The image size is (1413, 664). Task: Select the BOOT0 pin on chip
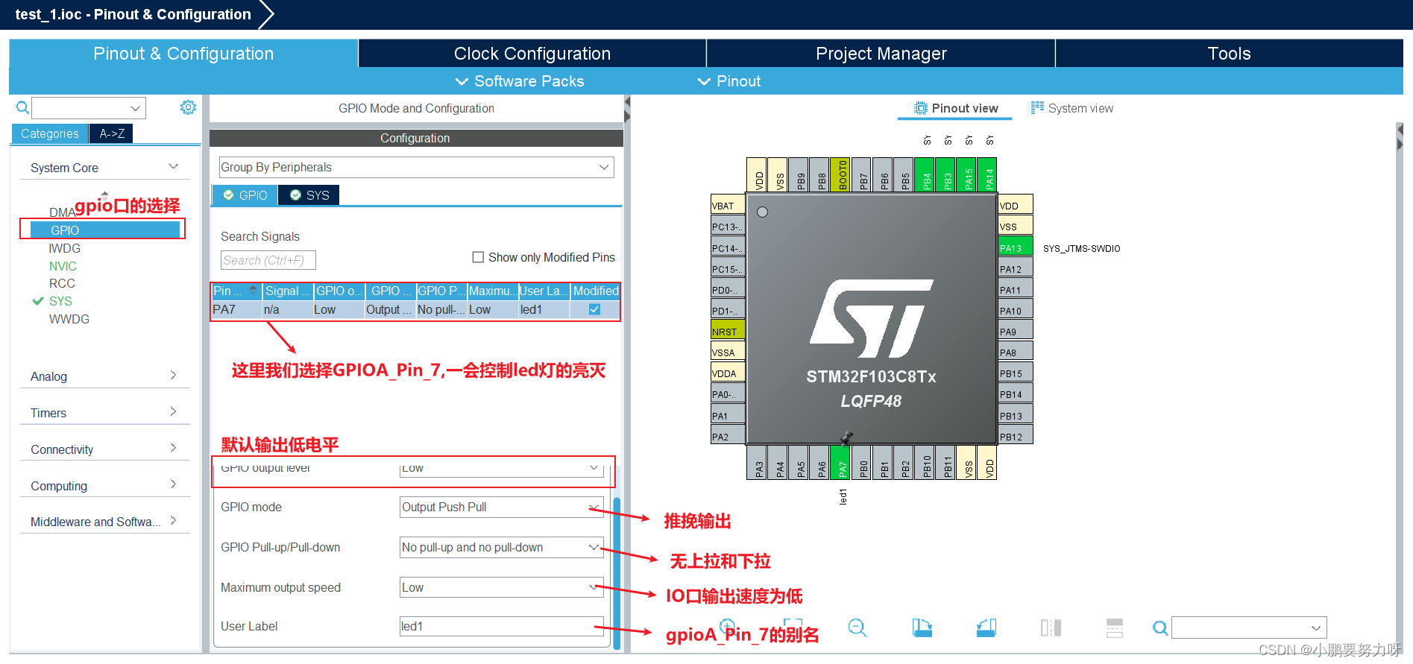tap(840, 174)
